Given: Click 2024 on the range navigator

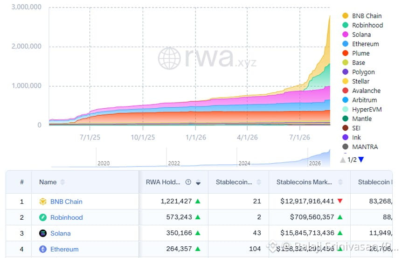Looking at the screenshot, I should coord(244,163).
